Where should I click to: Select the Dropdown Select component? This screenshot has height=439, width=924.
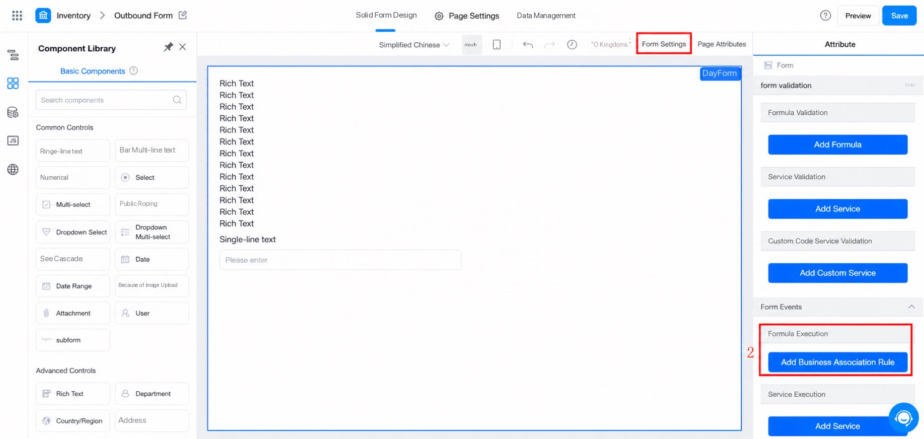(73, 232)
